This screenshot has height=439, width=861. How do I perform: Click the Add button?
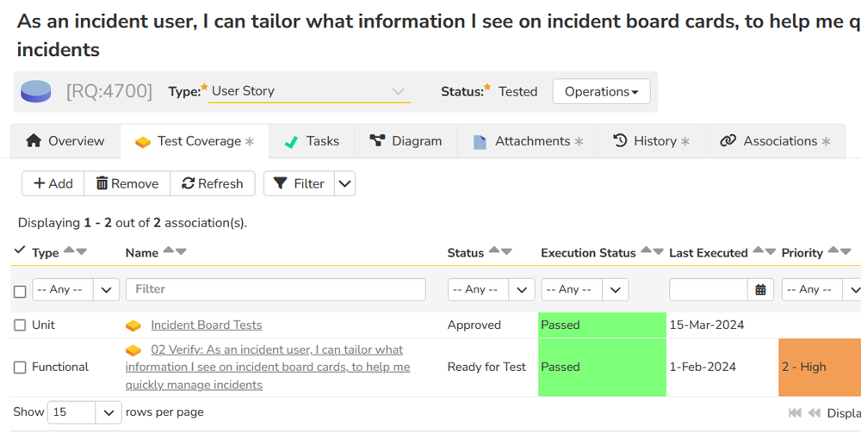tap(53, 183)
